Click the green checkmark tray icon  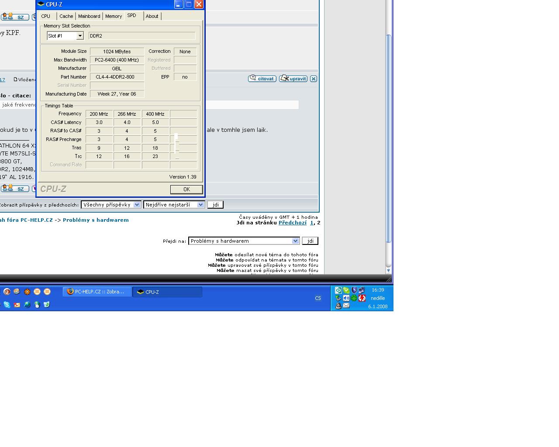[346, 290]
